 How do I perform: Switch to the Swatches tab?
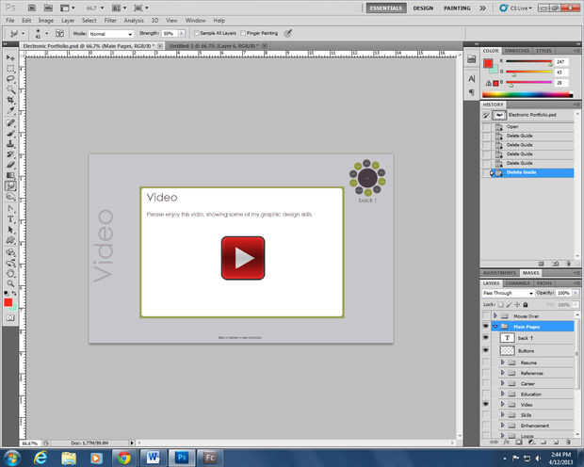pos(518,52)
